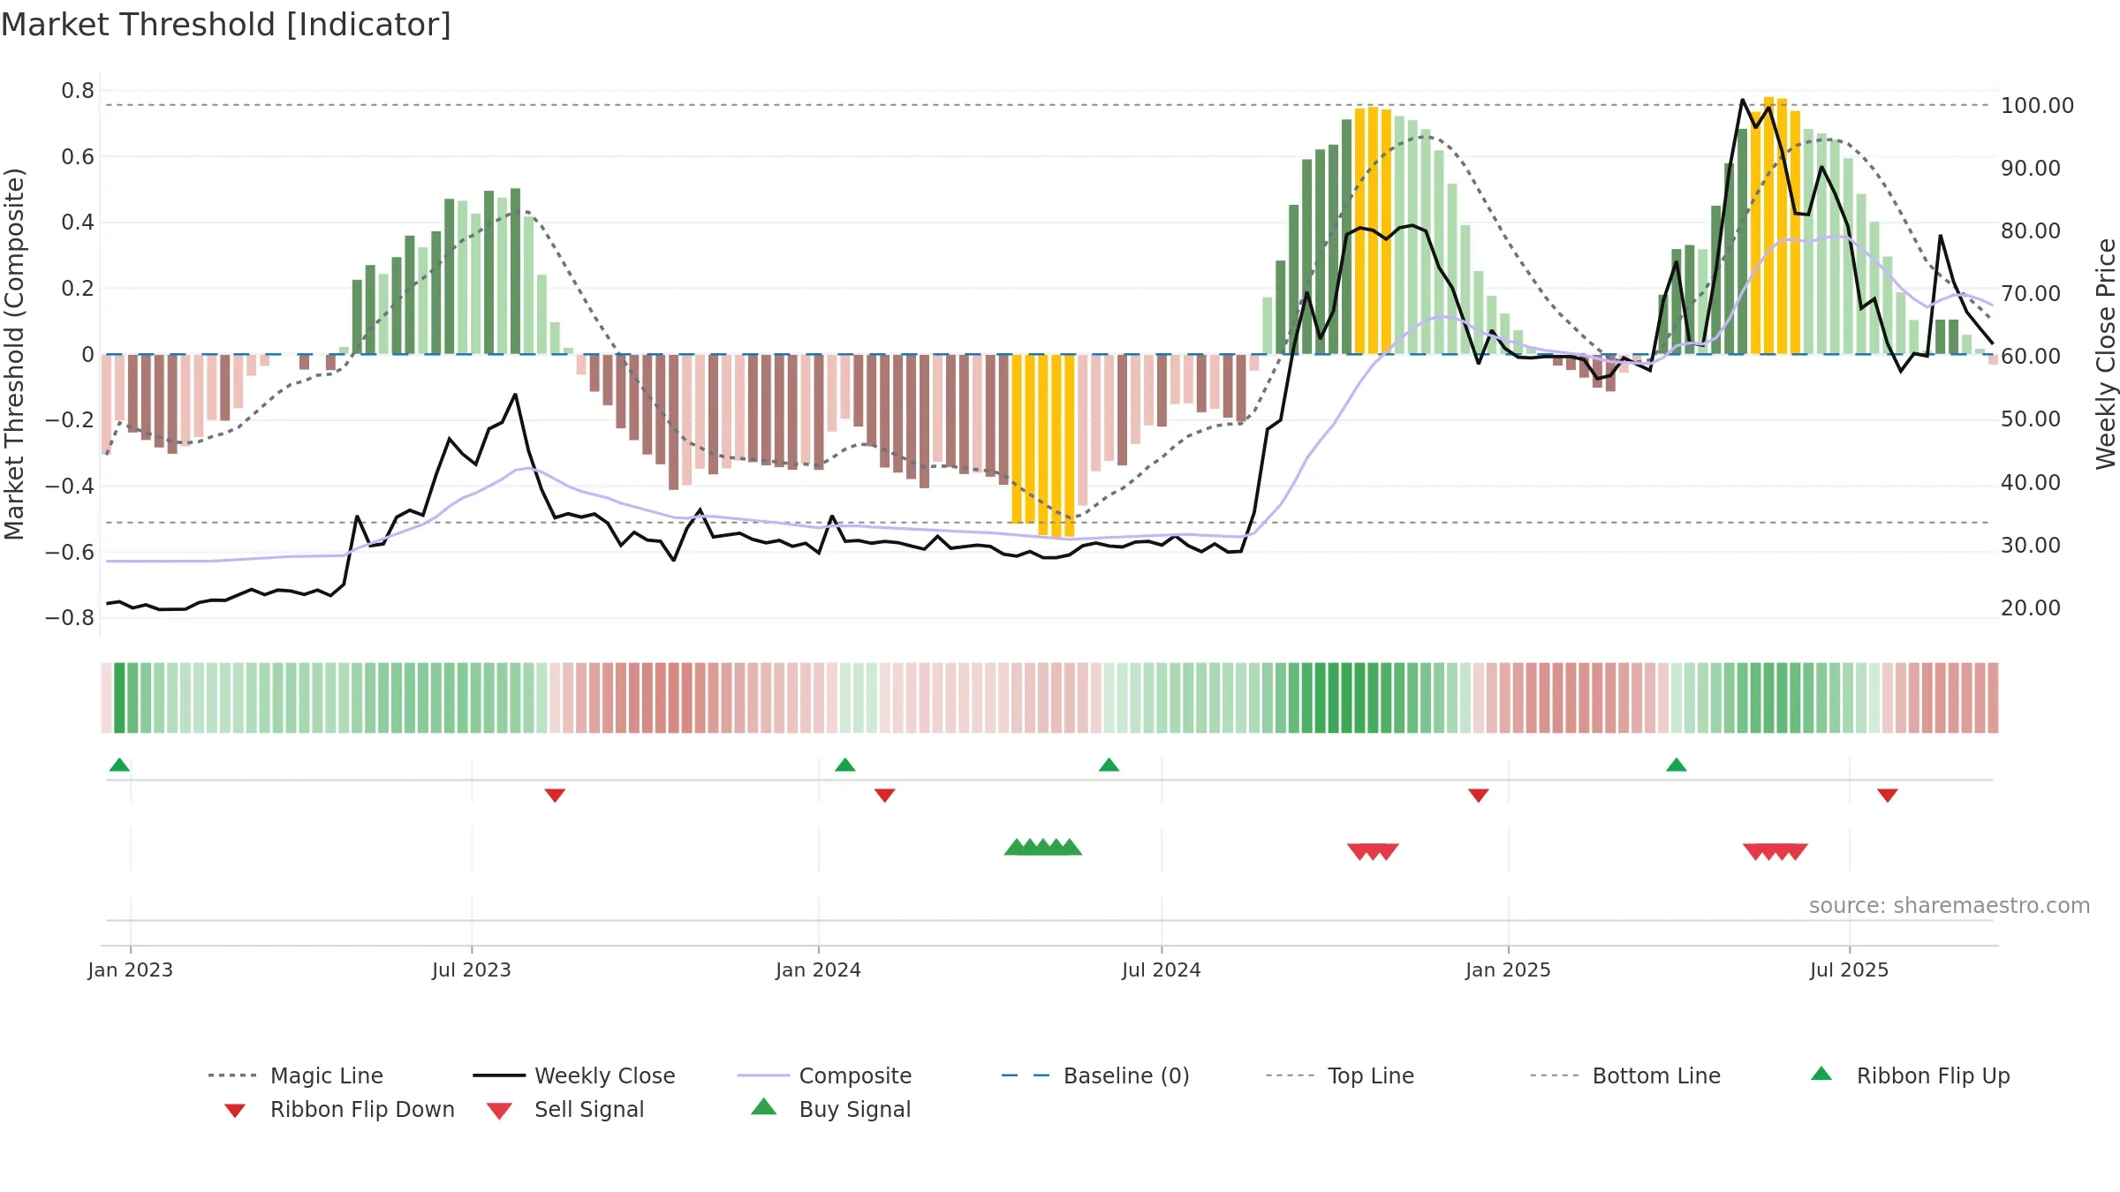Click the red Sell Signal cluster in mid 2025
This screenshot has height=1192, width=2120.
pos(1775,852)
